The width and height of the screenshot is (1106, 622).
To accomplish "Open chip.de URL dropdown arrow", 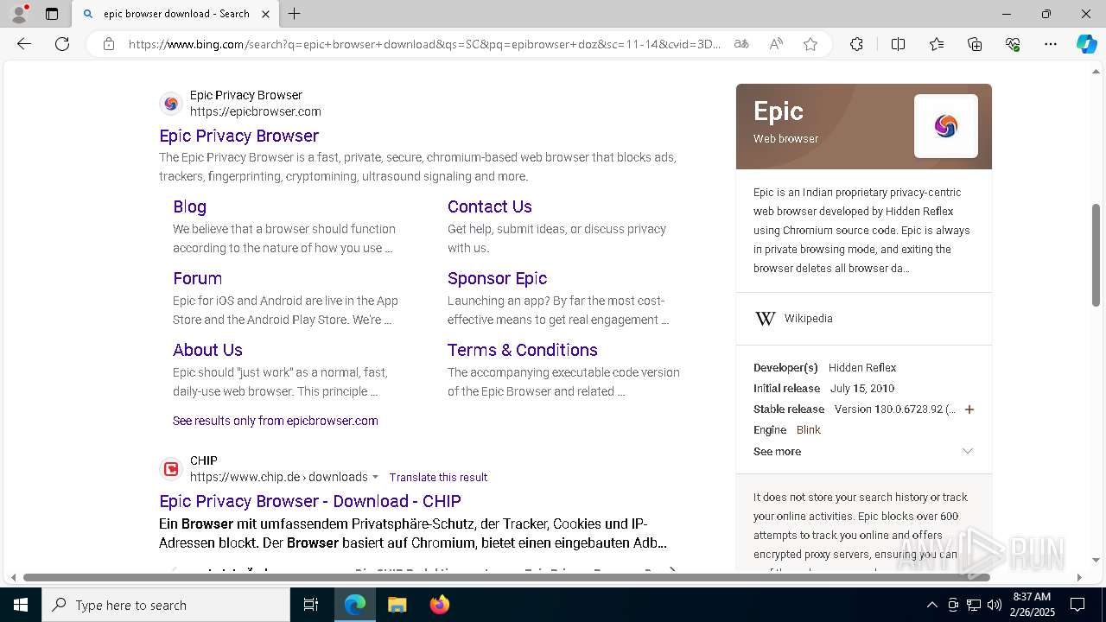I will (375, 477).
